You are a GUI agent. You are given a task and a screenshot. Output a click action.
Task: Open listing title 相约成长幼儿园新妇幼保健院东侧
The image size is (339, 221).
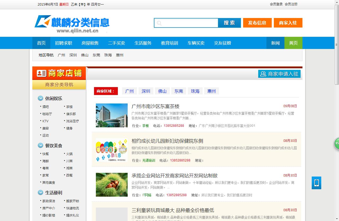167,141
